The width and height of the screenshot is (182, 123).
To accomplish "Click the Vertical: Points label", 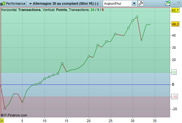I will (55, 10).
